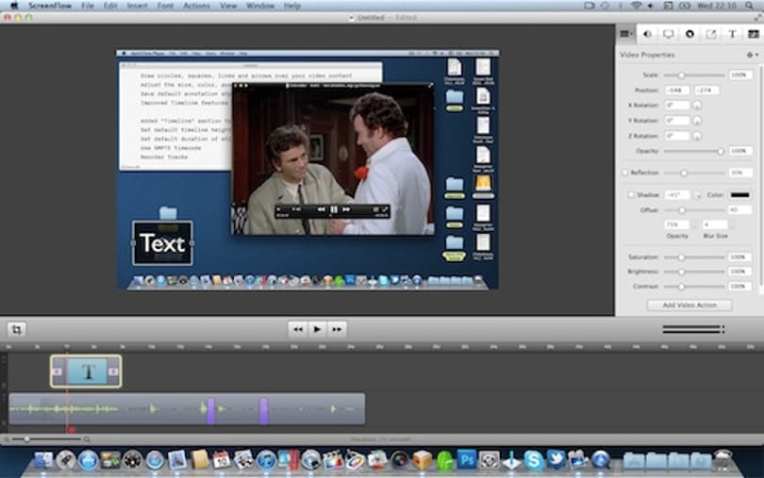Click the Reflection amount slider
The width and height of the screenshot is (764, 478).
click(694, 173)
